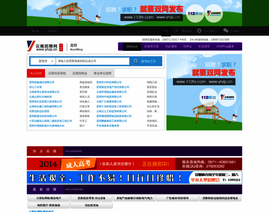Image resolution: width=269 pixels, height=212 pixels.
Task: Open company 昆明康雄塑胶制品制造有限公司
Action: tap(114, 116)
